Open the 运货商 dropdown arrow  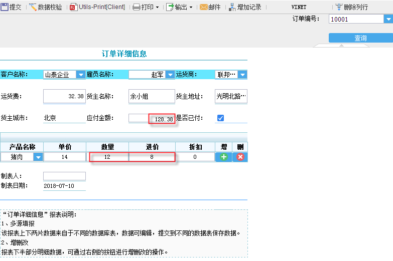coord(242,74)
